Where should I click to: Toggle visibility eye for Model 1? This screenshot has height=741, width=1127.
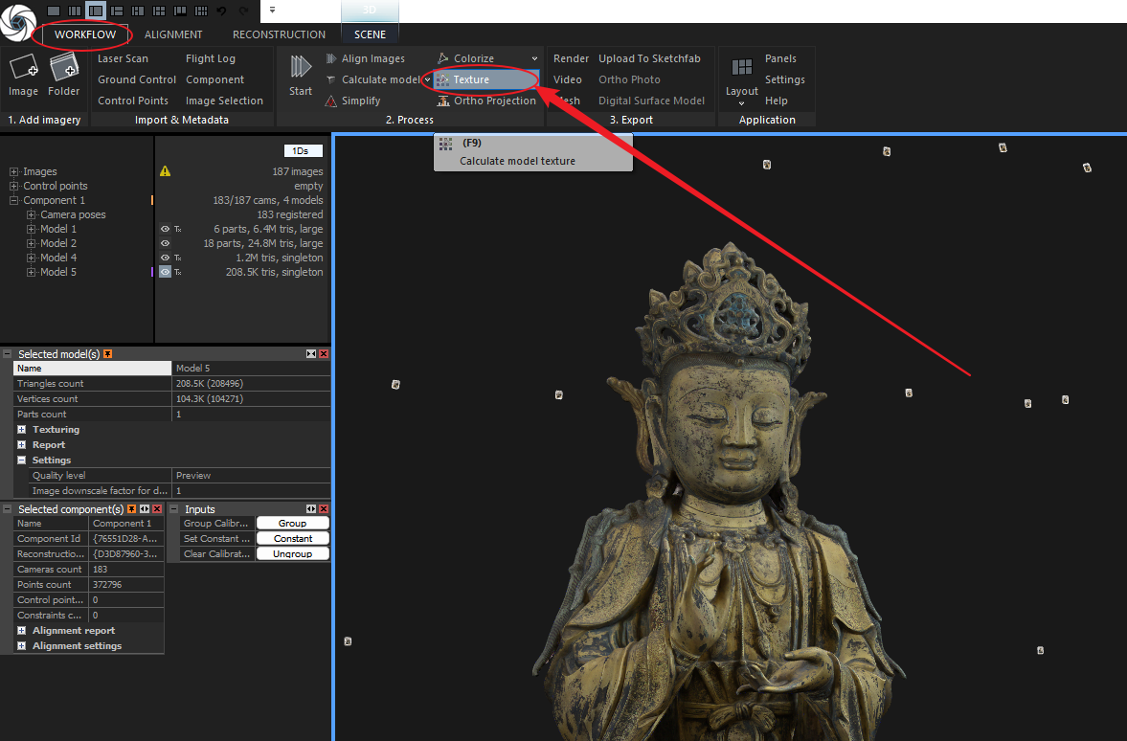click(x=165, y=229)
